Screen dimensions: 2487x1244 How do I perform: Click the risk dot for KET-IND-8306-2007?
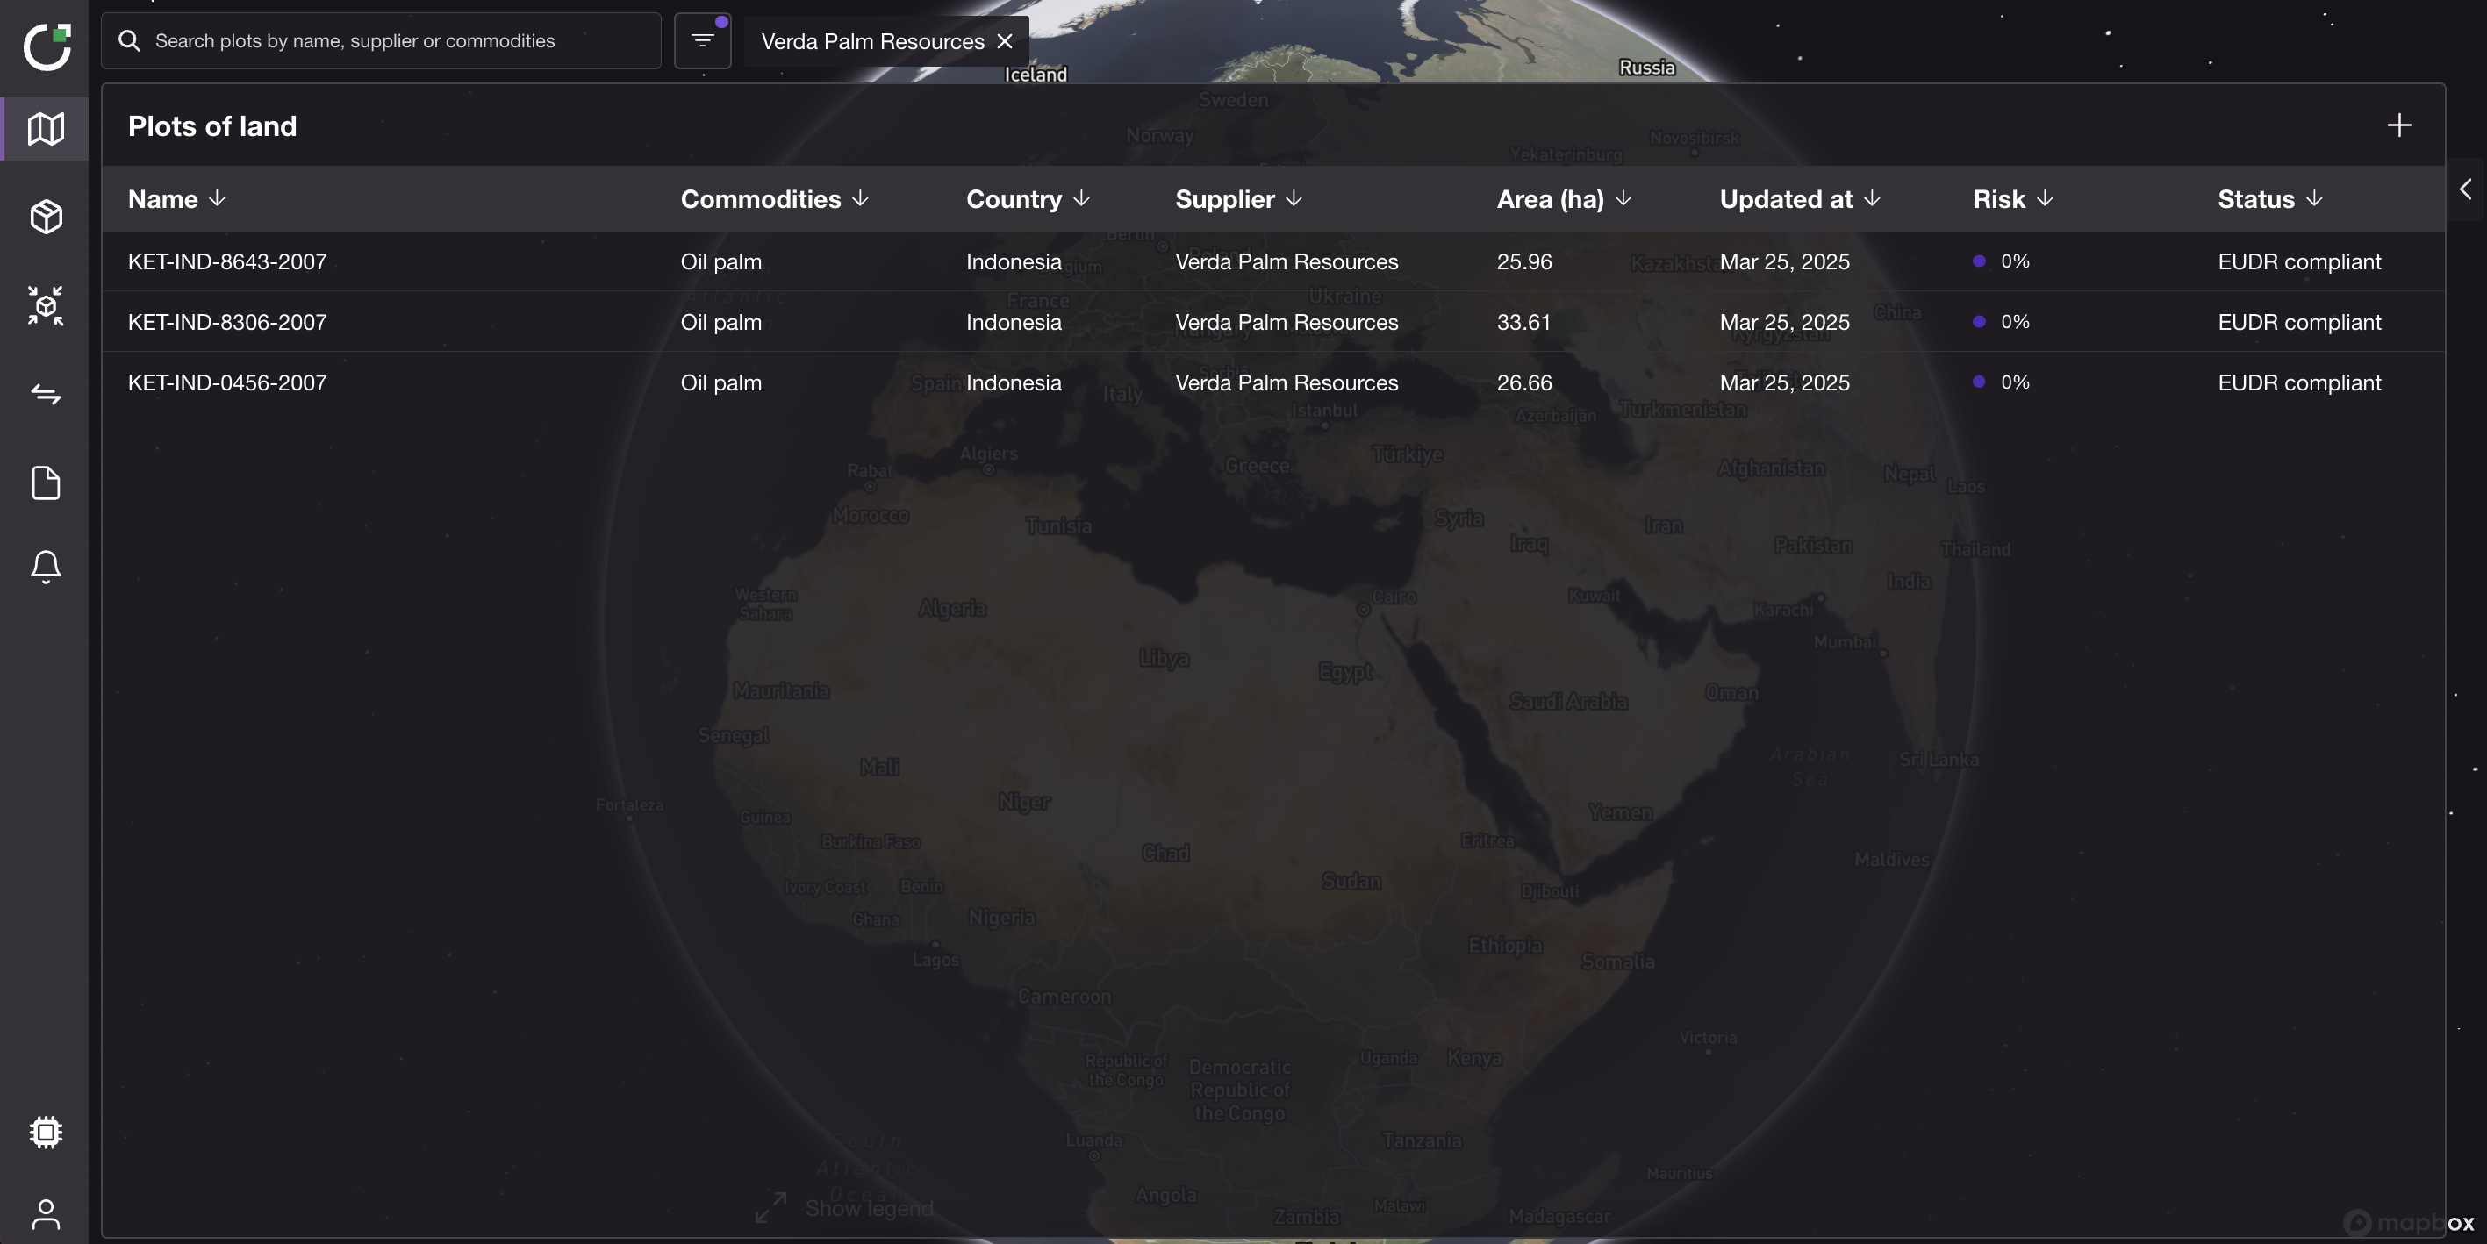[x=1978, y=322]
